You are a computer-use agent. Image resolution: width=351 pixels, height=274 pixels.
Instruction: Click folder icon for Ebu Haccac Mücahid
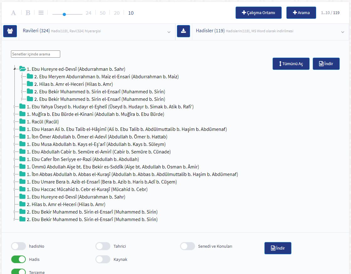22,189
